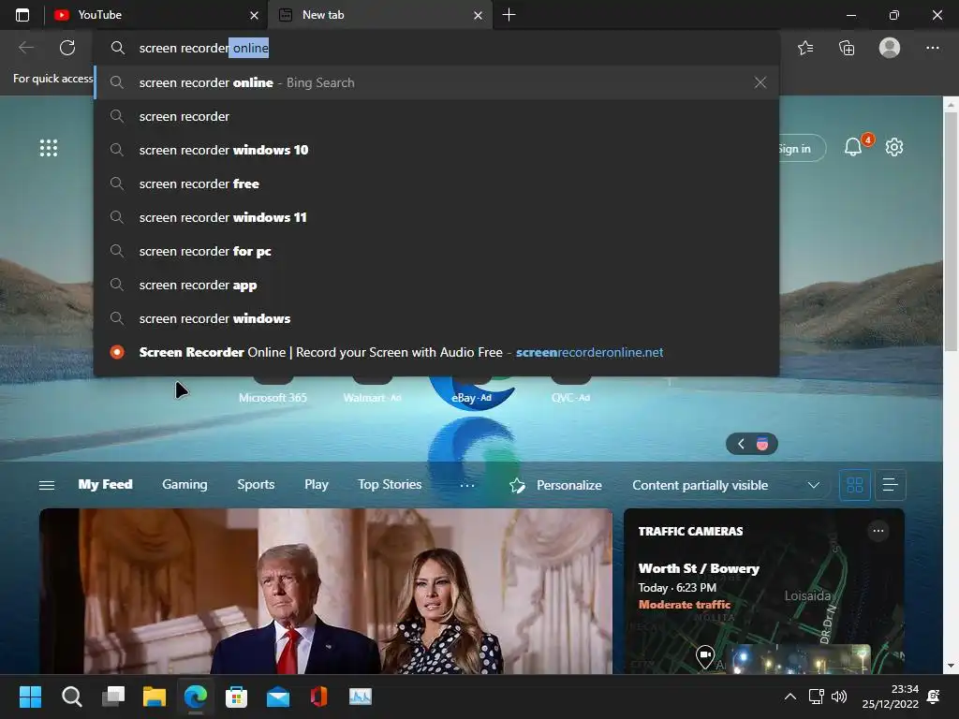Screen dimensions: 959x719
Task: Open the Favorites star icon
Action: 805,48
